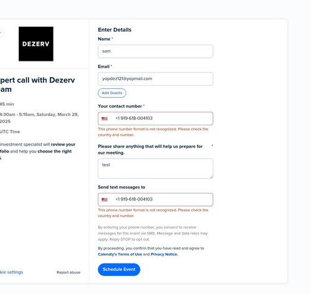Open the Cookie settings link

tap(11, 272)
